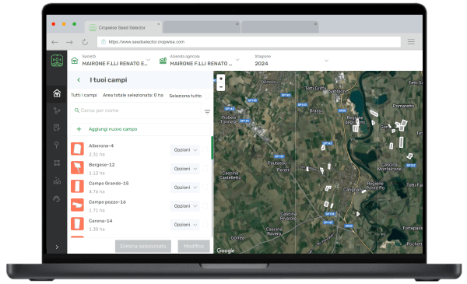Expand the sidebar with bottom arrow
467x284 pixels.
pos(57,247)
